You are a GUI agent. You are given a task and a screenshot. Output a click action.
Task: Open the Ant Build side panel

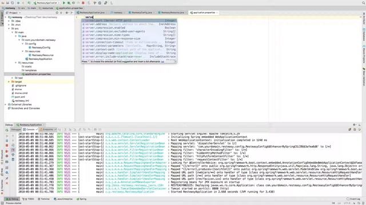pos(364,19)
